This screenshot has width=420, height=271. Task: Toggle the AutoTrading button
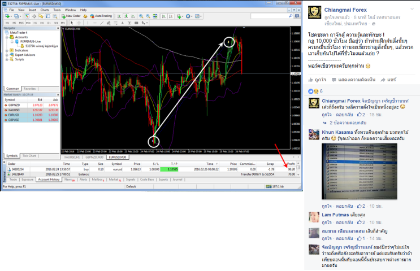pos(101,16)
